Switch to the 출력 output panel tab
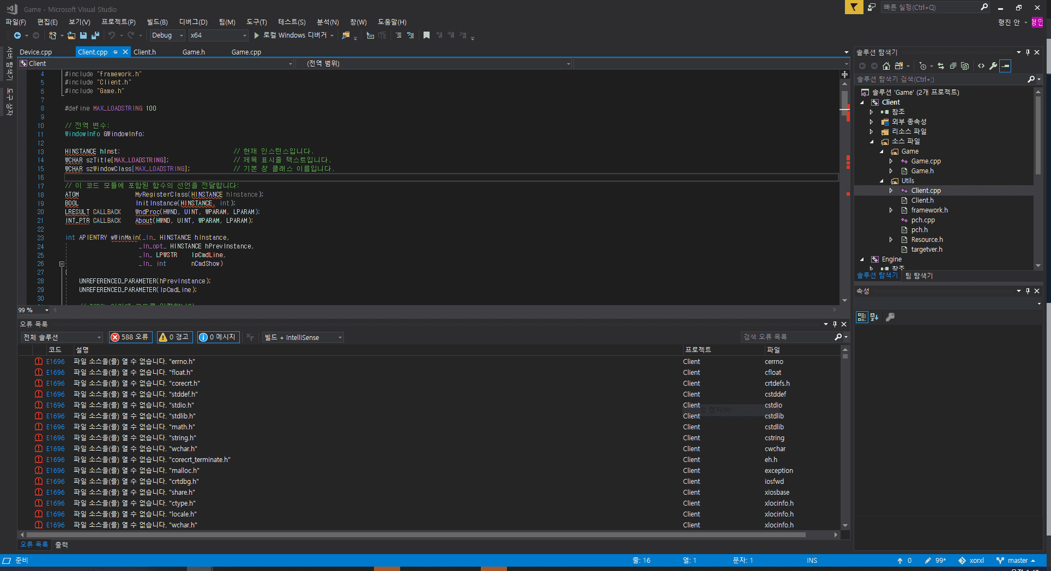 pyautogui.click(x=62, y=545)
